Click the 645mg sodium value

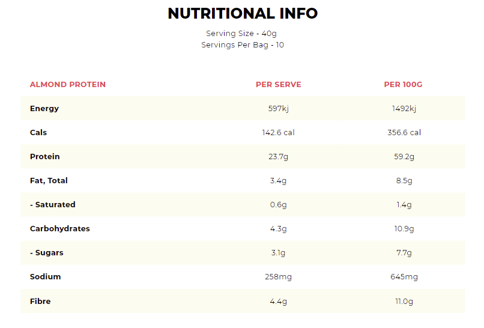tap(404, 277)
